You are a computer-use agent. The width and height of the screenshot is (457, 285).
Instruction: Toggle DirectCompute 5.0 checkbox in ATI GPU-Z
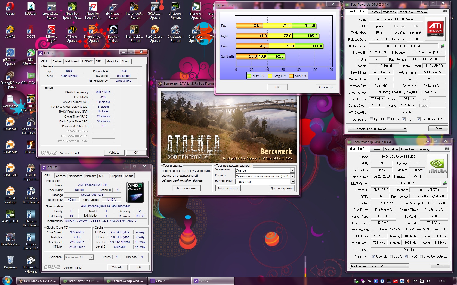click(419, 119)
